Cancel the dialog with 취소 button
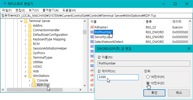 (x=179, y=93)
